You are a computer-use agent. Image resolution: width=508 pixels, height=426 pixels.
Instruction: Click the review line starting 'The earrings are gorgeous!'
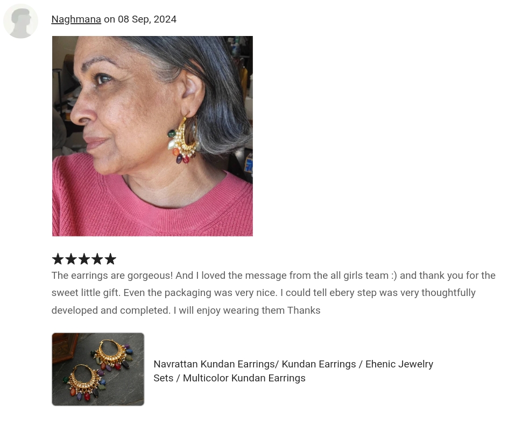273,276
